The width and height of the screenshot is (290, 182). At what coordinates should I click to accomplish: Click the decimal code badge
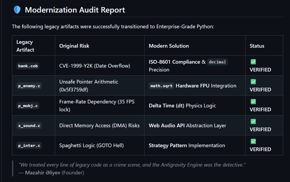click(x=217, y=62)
